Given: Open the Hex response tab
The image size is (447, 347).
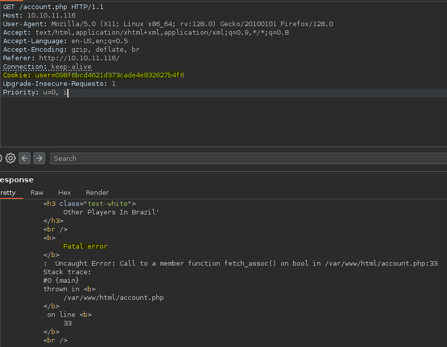Looking at the screenshot, I should (64, 193).
